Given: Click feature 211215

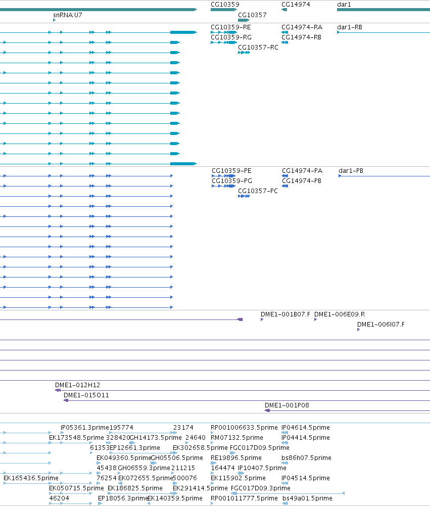Looking at the screenshot, I should point(183,468).
